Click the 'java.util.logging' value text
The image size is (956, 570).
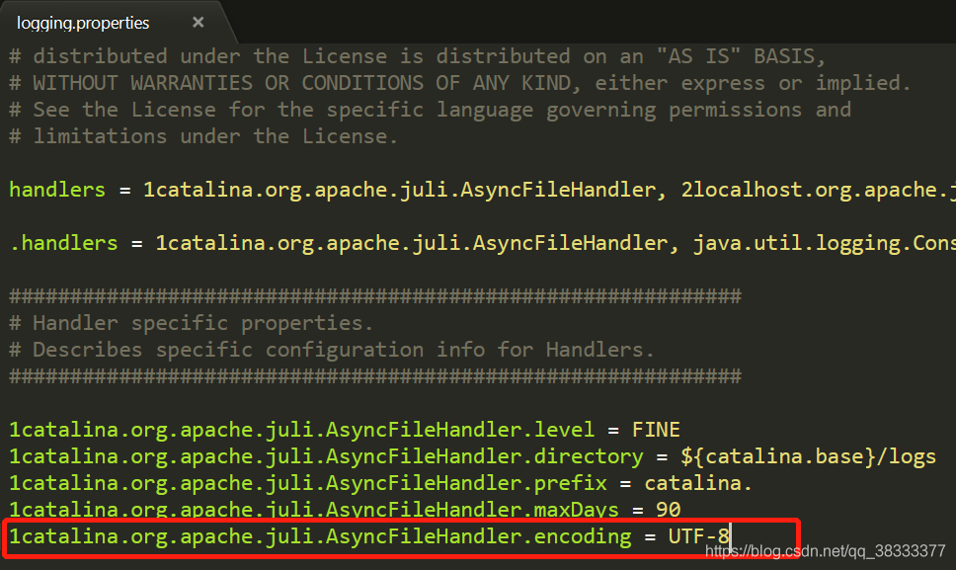[x=825, y=243]
